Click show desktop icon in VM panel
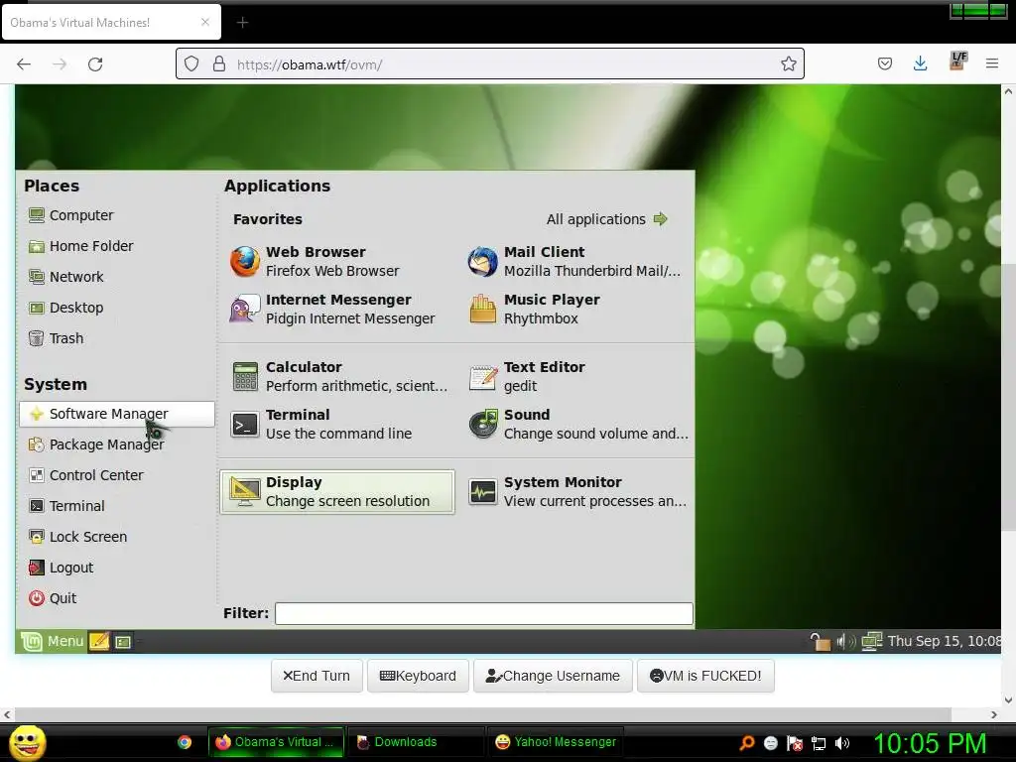The image size is (1016, 762). (123, 642)
